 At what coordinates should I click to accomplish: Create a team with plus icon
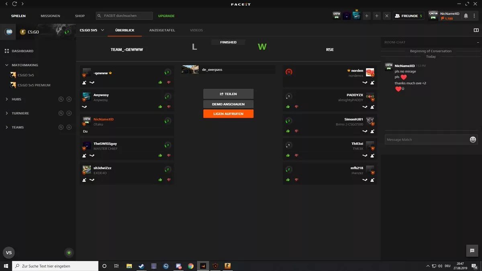pos(69,127)
